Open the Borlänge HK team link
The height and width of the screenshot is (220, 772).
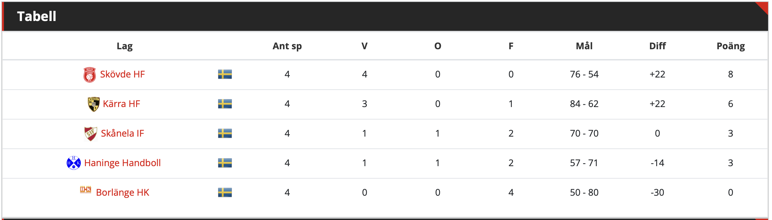122,192
